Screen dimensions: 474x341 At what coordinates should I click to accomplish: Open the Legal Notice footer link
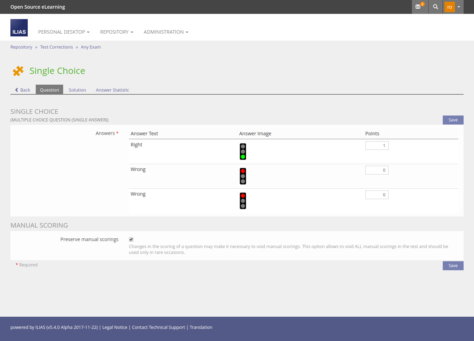(x=115, y=327)
